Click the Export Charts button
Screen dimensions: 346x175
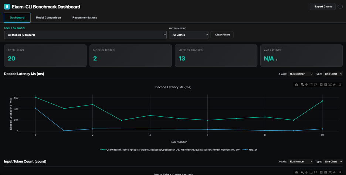pos(322,6)
